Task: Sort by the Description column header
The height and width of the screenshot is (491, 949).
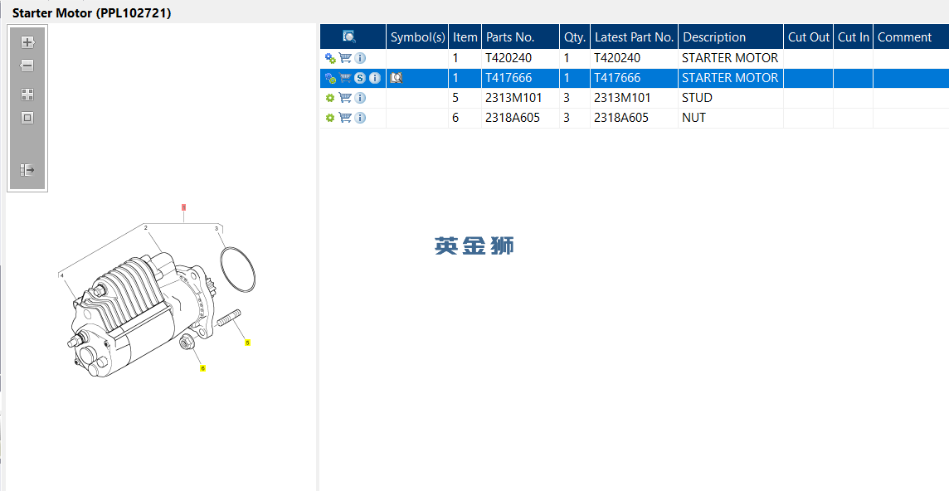Action: click(x=731, y=37)
